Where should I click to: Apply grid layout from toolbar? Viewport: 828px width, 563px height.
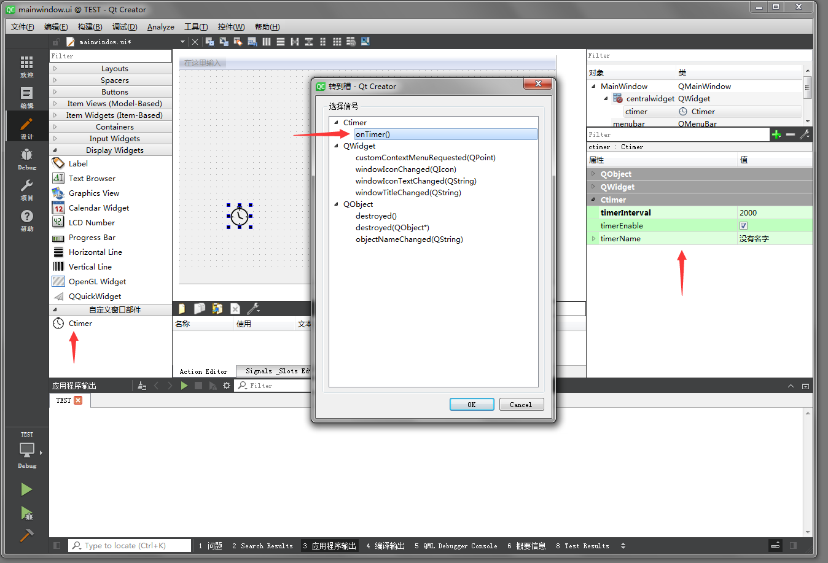tap(337, 42)
